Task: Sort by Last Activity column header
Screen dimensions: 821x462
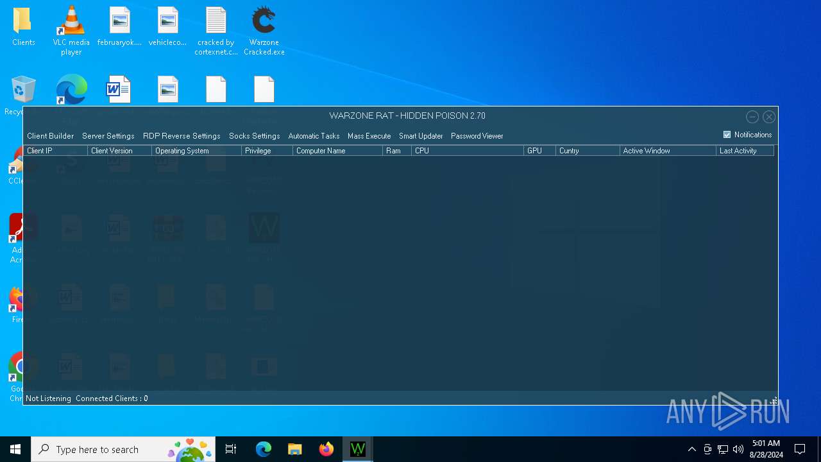Action: point(745,151)
